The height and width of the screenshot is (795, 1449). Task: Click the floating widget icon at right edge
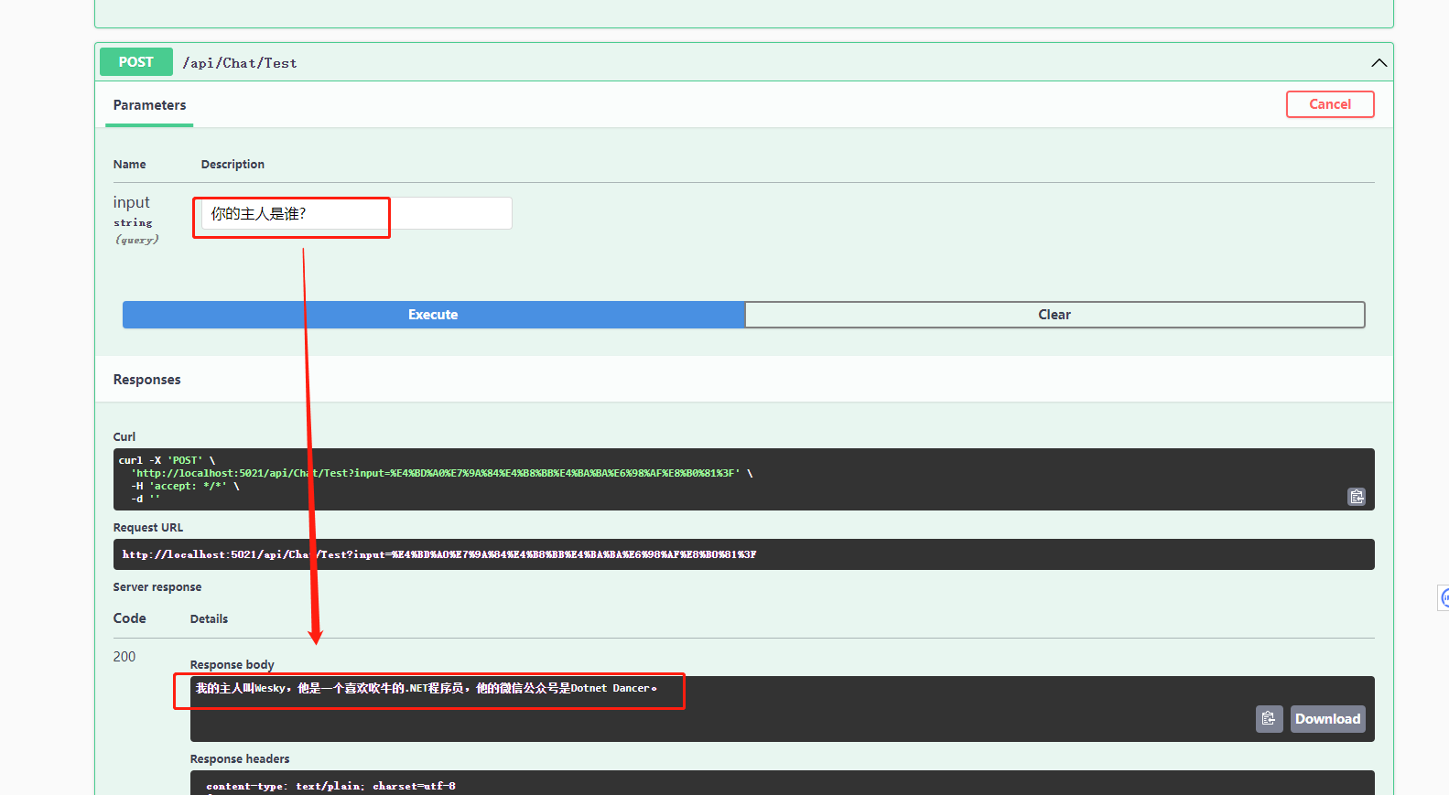pos(1444,598)
